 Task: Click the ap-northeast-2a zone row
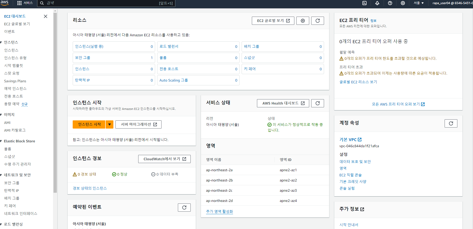click(265, 170)
